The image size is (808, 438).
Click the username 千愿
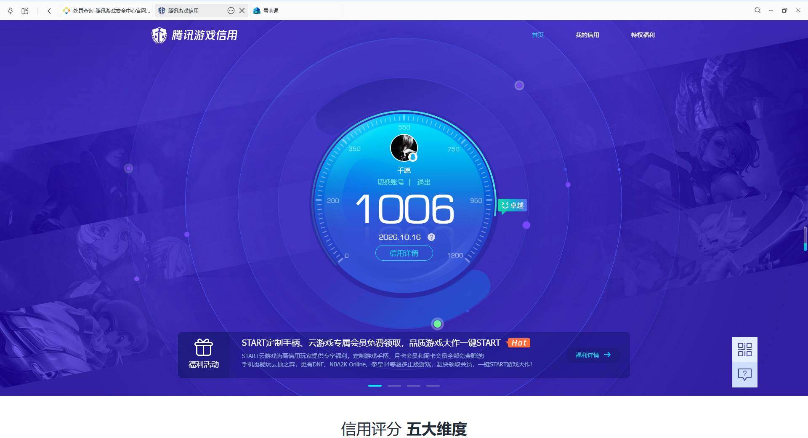404,170
